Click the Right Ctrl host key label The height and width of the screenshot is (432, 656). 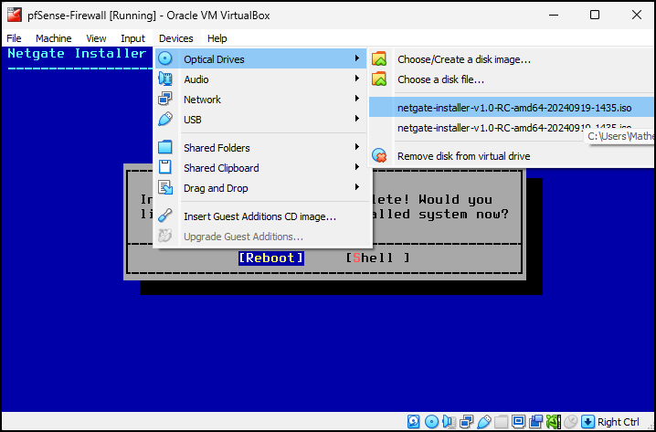pos(619,422)
